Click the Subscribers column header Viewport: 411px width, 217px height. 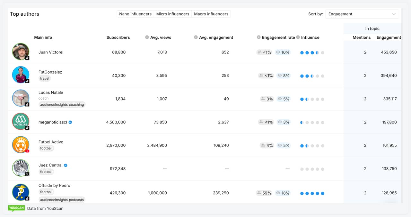[118, 37]
